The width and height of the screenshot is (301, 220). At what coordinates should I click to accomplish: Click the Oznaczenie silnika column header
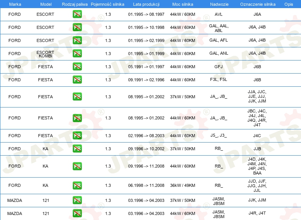tap(258, 4)
